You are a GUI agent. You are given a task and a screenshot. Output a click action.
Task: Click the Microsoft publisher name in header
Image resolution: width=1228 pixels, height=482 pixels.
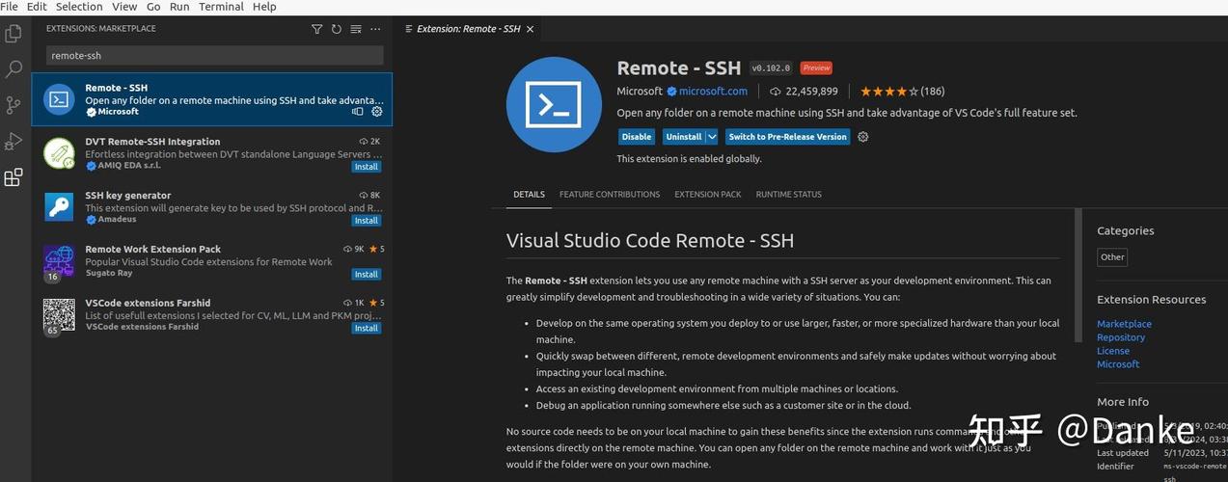641,92
